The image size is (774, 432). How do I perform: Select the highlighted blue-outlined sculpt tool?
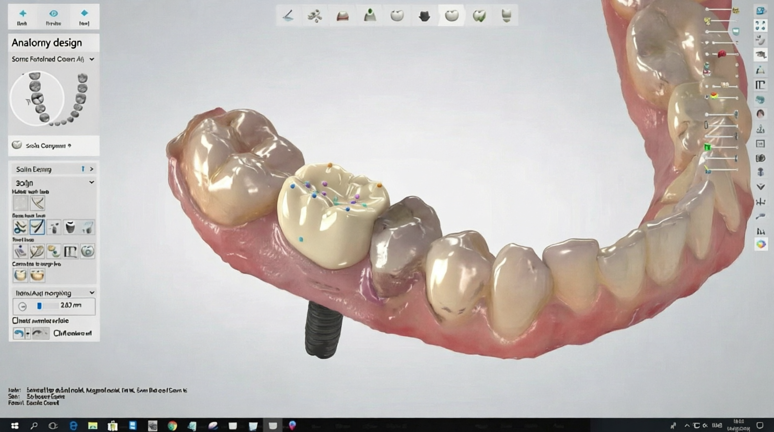pyautogui.click(x=37, y=227)
